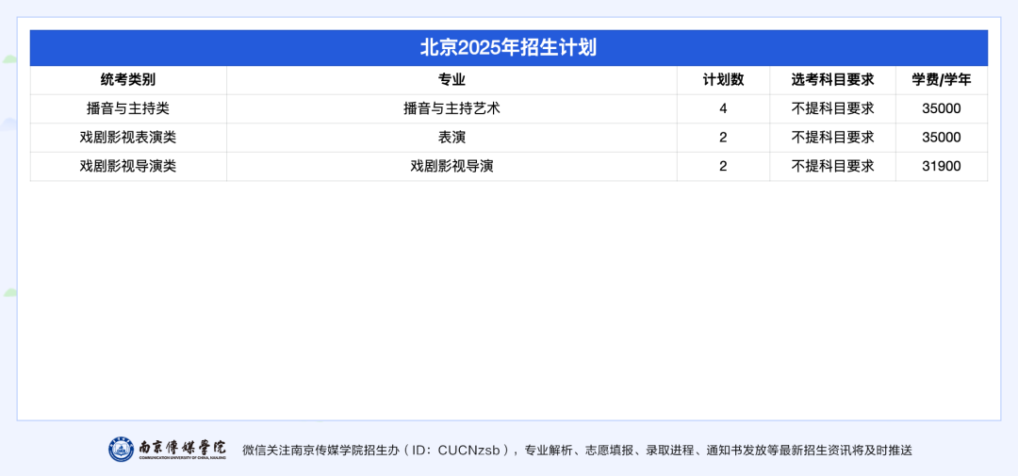This screenshot has width=1018, height=476.
Task: Click tuition 35000 in the 播音与主持艺术 row
Action: tap(942, 108)
